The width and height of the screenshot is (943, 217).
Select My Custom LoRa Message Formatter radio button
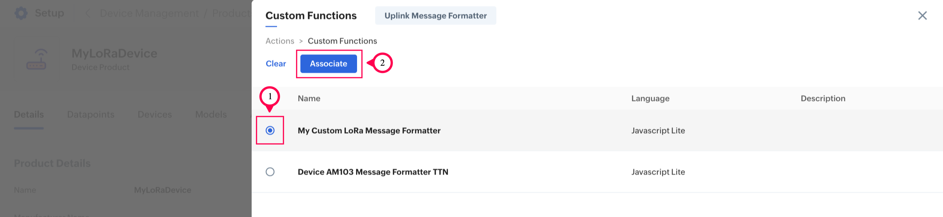tap(270, 131)
